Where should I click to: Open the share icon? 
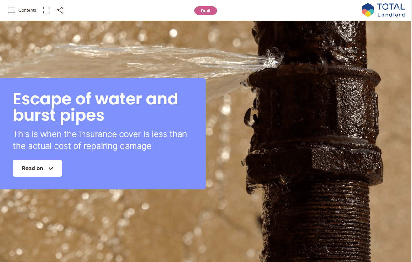60,10
